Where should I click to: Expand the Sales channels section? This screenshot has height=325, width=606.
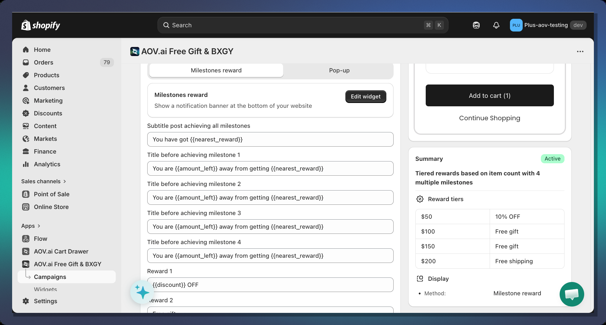pos(44,181)
